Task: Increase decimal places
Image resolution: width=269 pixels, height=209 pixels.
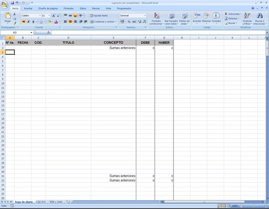Action: [139, 22]
